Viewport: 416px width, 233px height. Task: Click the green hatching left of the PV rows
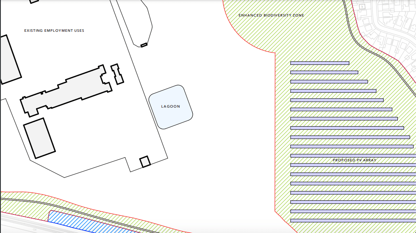pyautogui.click(x=283, y=127)
